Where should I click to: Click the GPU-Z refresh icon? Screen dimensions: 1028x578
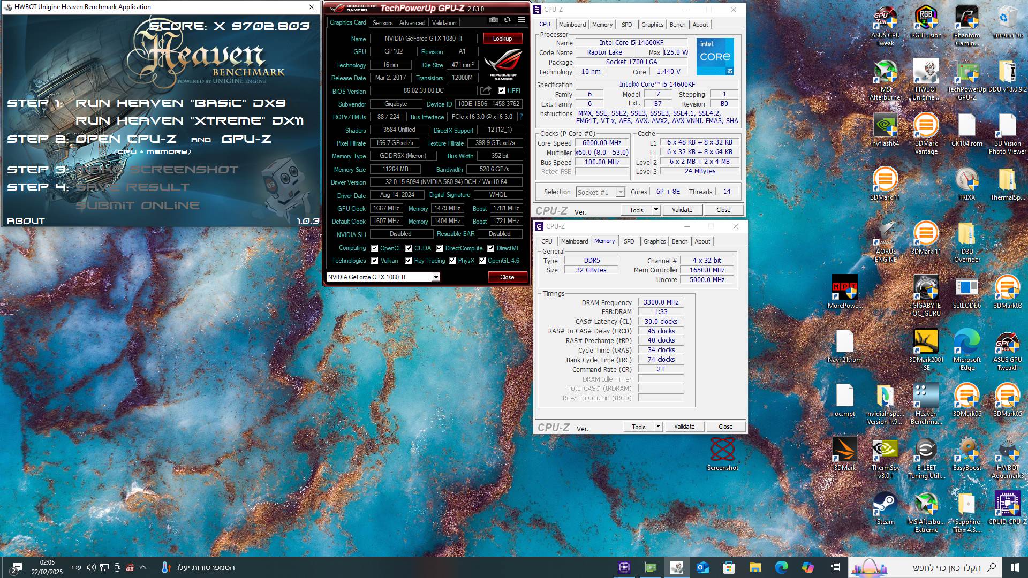(x=507, y=20)
